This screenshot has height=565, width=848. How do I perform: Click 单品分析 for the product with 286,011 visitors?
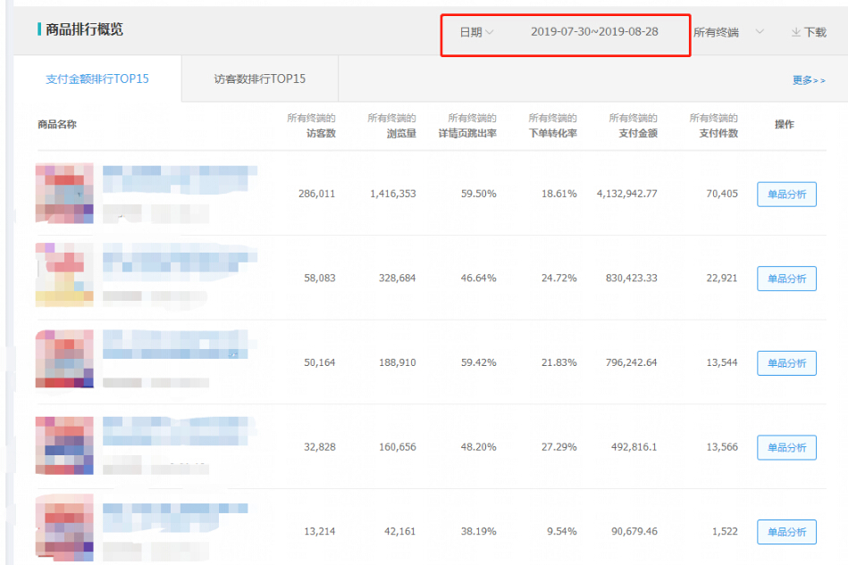[786, 195]
